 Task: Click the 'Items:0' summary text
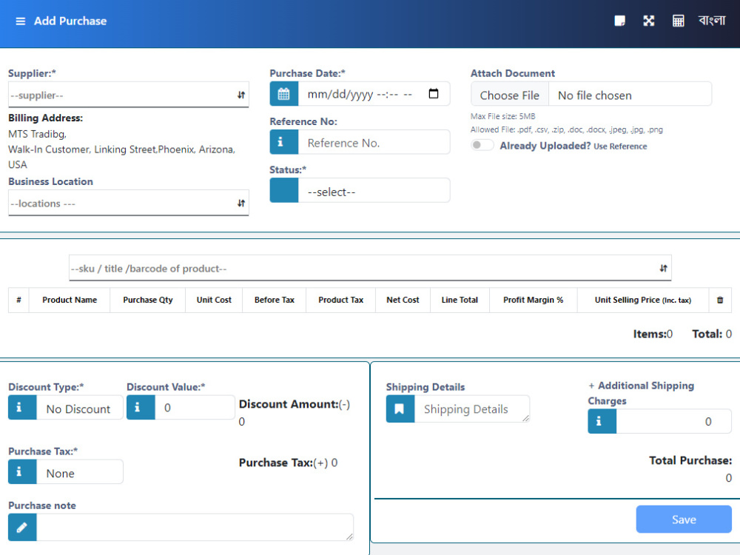coord(653,334)
